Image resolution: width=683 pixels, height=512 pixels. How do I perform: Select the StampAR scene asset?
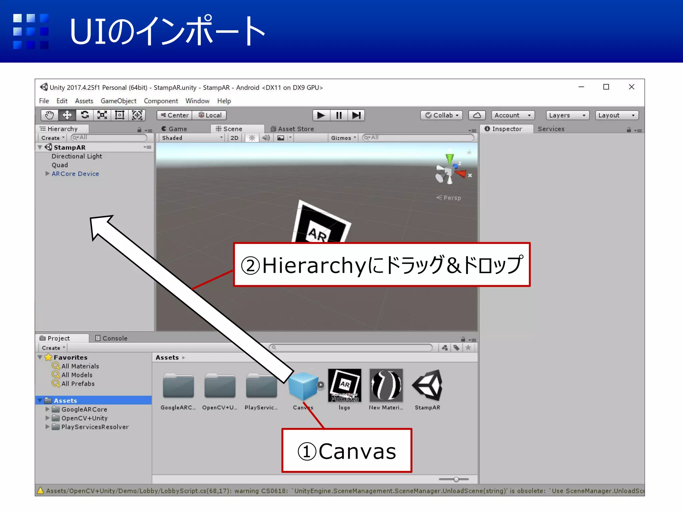coord(427,390)
